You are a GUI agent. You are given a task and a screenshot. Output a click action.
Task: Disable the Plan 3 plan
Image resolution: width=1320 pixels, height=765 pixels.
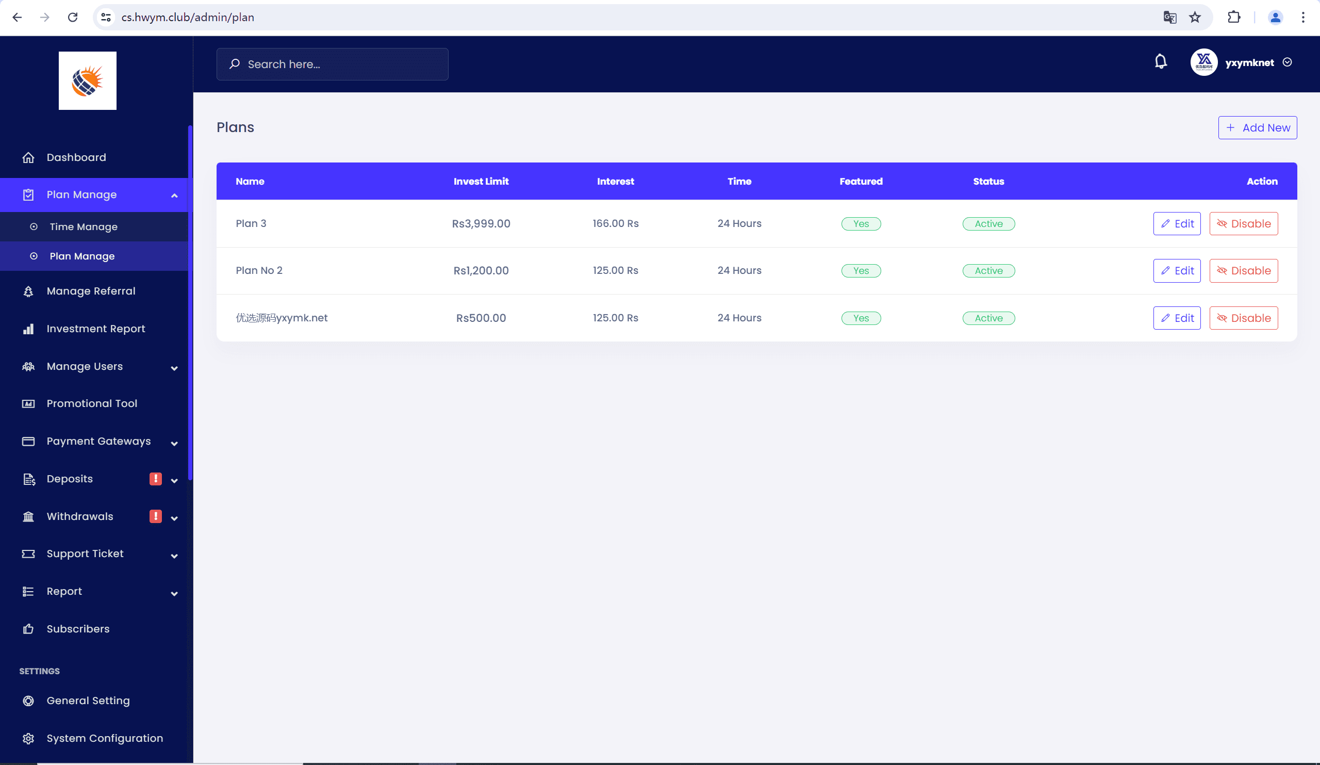(1243, 224)
